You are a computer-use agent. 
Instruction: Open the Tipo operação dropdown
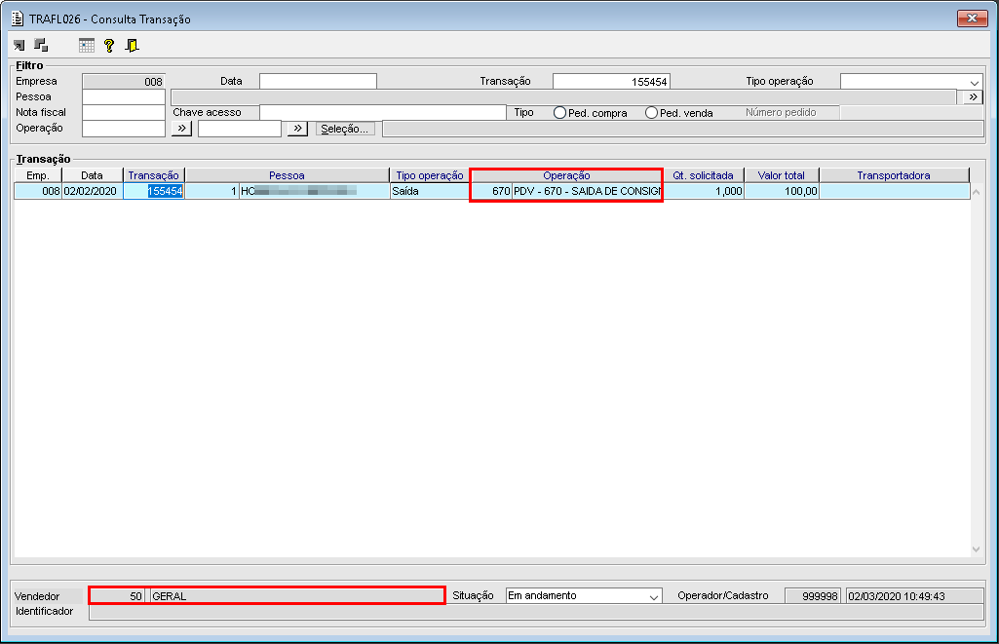tap(975, 82)
